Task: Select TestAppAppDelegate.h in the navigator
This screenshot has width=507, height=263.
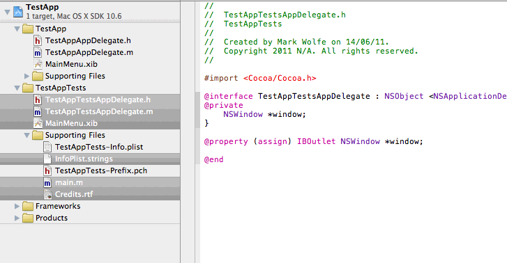Action: 88,40
